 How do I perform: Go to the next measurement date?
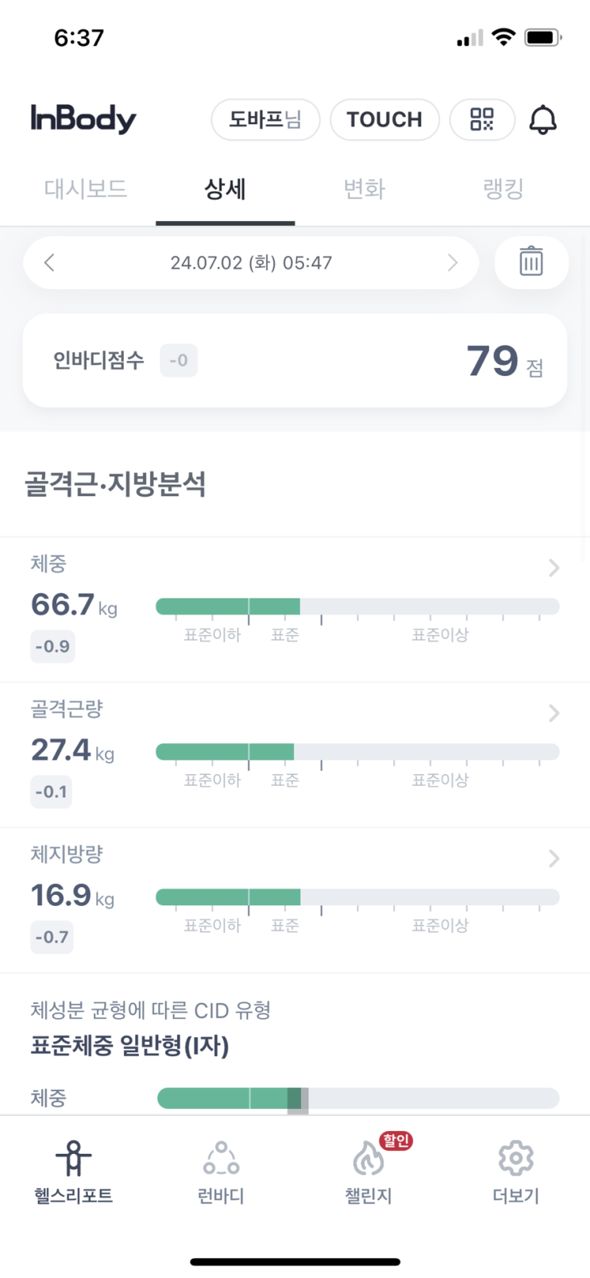[x=453, y=262]
